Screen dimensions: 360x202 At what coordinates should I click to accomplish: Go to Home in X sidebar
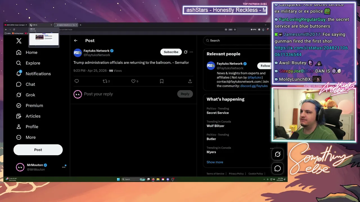[x=27, y=52]
